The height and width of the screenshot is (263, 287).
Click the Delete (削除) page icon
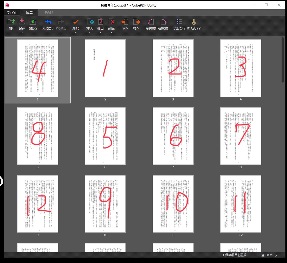point(111,22)
